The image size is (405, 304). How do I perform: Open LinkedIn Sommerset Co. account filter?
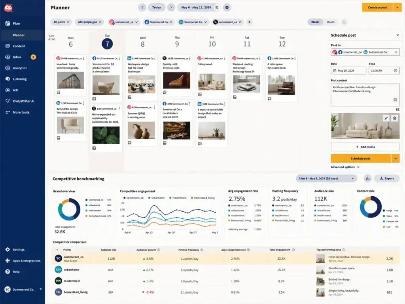click(193, 22)
